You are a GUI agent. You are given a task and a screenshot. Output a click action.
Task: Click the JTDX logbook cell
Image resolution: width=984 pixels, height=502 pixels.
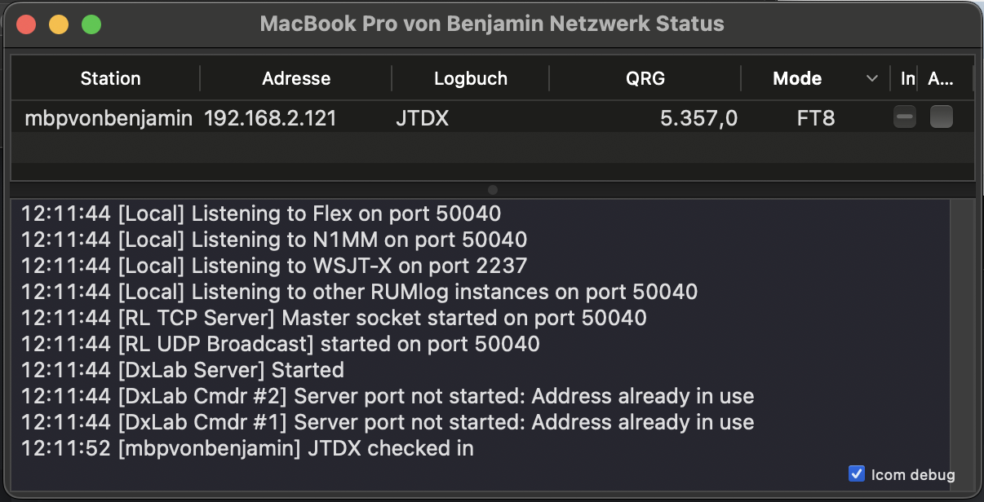pyautogui.click(x=422, y=118)
